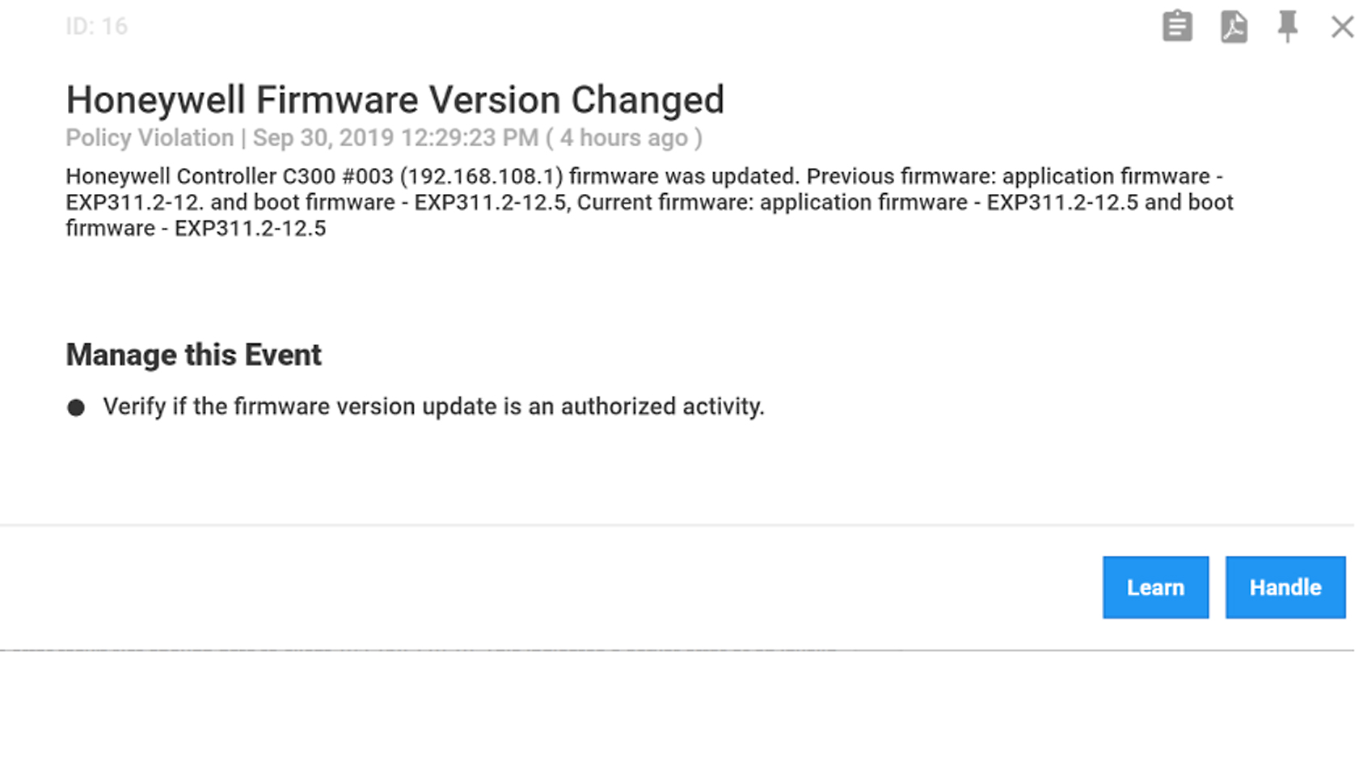The height and width of the screenshot is (766, 1363).
Task: Click the Sep 30, 2019 timestamp
Action: pyautogui.click(x=395, y=138)
